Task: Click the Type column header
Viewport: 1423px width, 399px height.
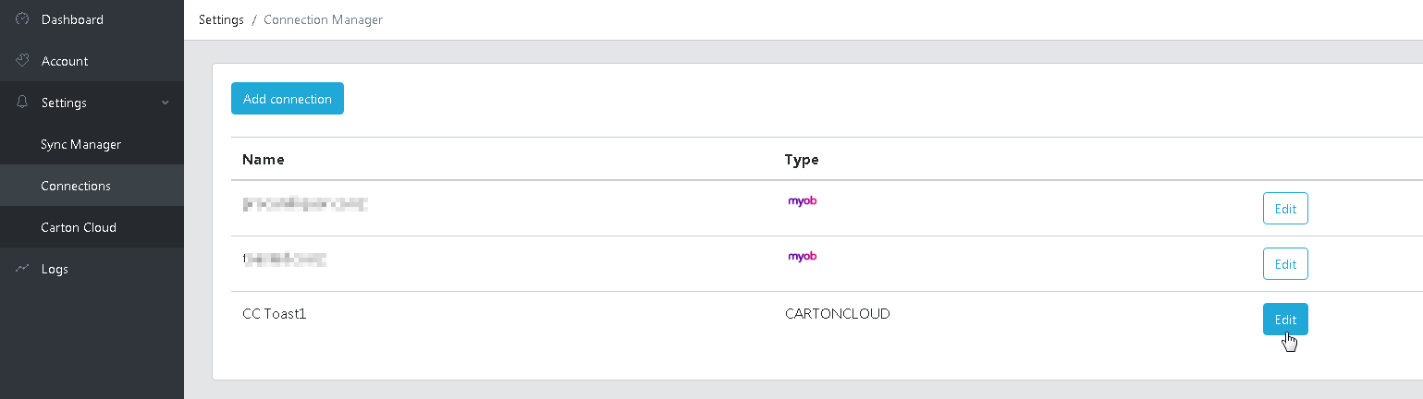Action: 802,160
